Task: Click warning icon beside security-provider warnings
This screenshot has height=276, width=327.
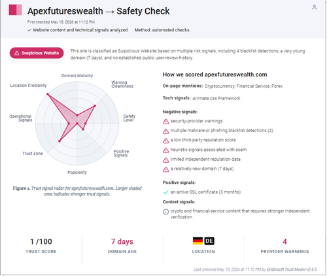Action: click(165, 122)
